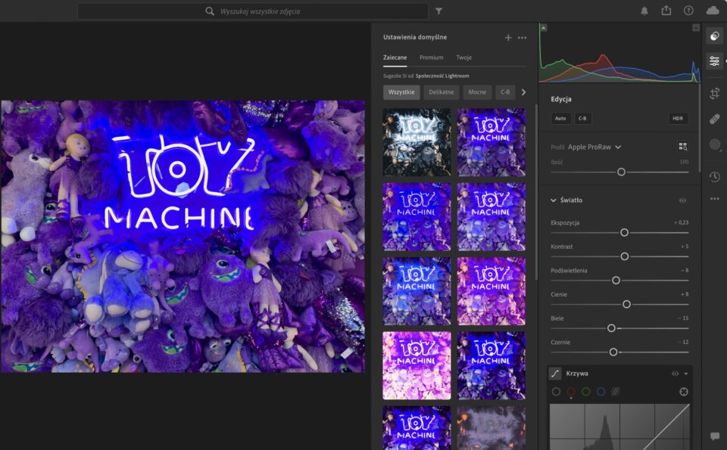Select the blue channel in Krzywa
Viewport: 727px width, 450px height.
click(601, 392)
